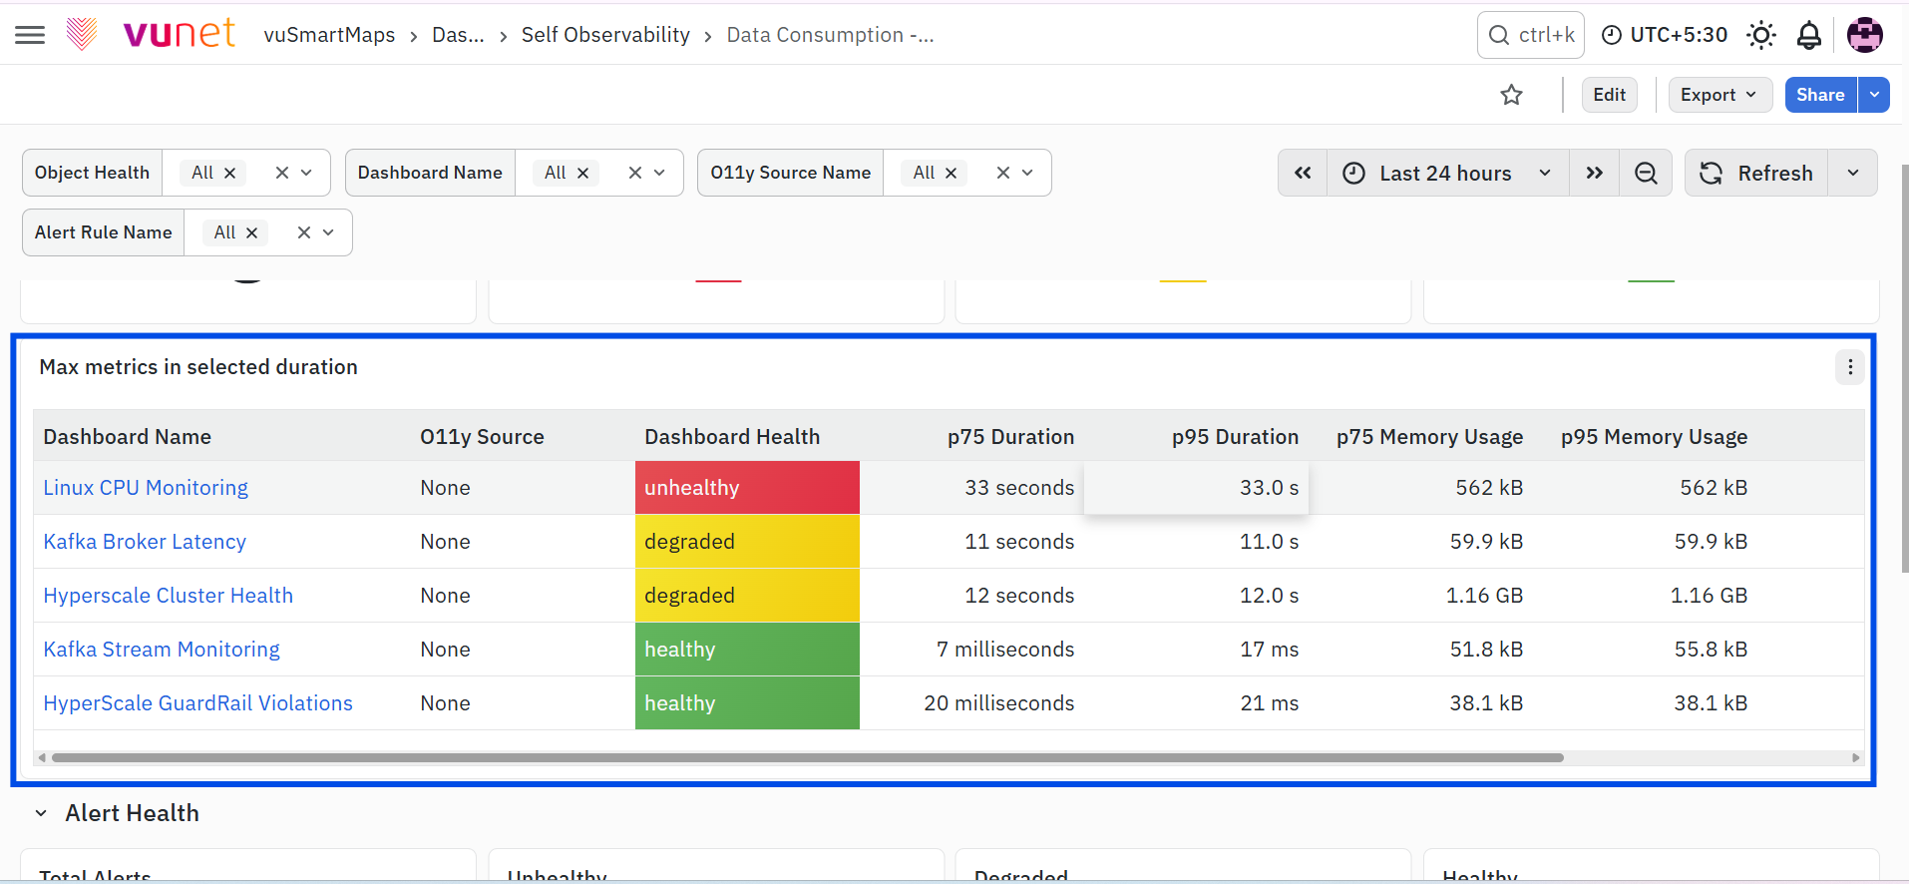Go to Self Observability breadcrumb
Viewport: 1909px width, 884px height.
tap(605, 35)
